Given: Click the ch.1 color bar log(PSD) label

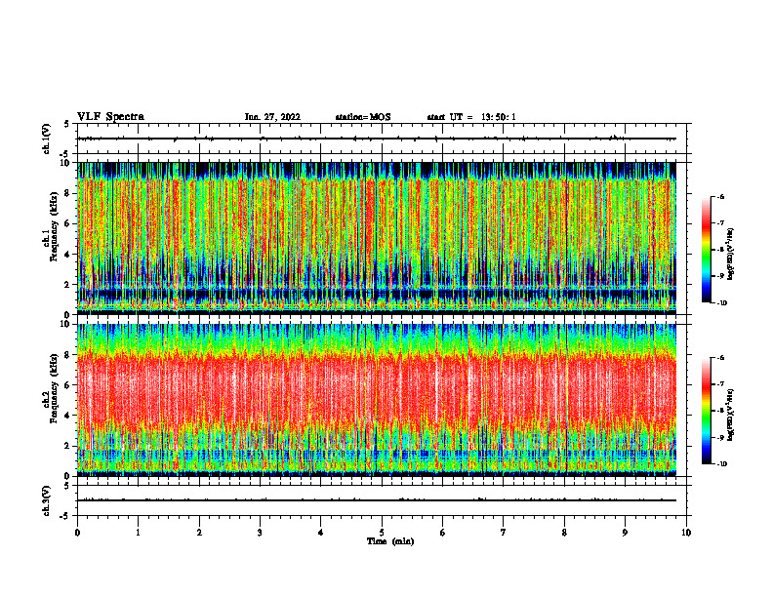Looking at the screenshot, I should (731, 254).
